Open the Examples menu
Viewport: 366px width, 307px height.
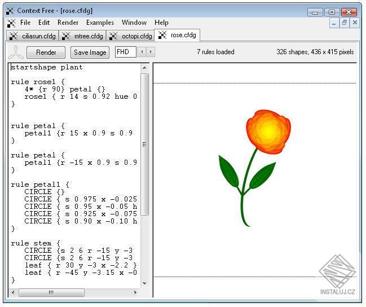(100, 23)
